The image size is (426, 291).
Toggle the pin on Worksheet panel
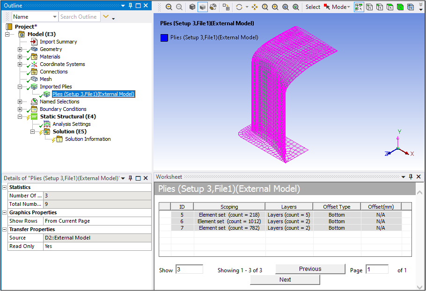click(411, 177)
